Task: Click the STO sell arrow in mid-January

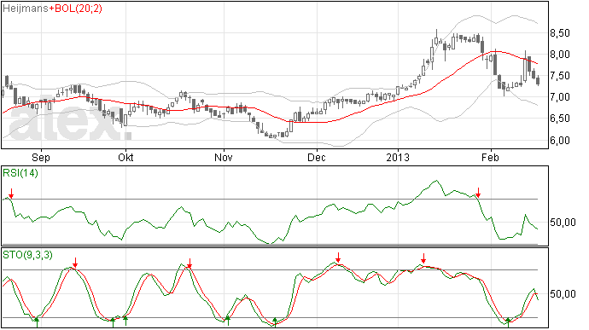Action: tap(423, 258)
